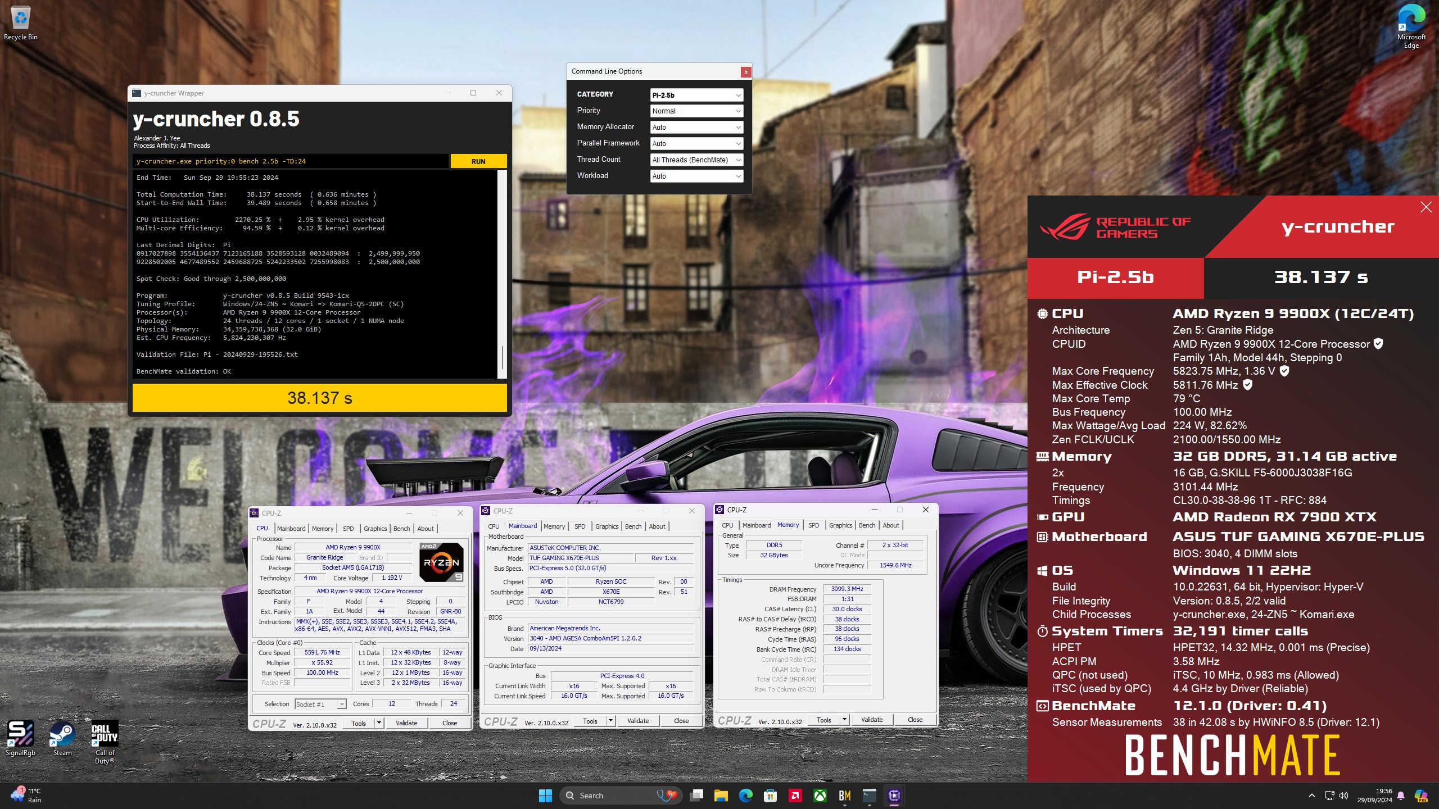Launch Call of Duty desktop shortcut
The height and width of the screenshot is (809, 1439).
[105, 742]
